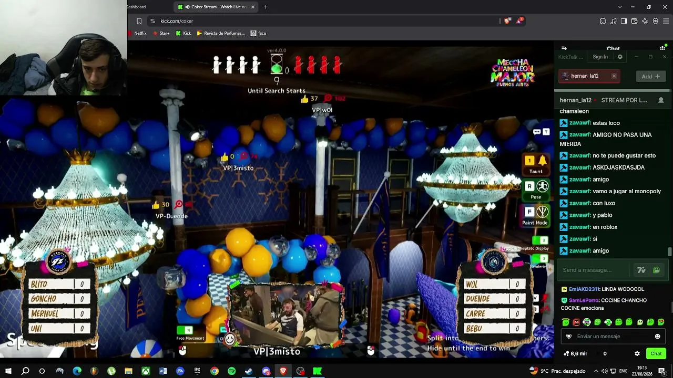Click the green Chat send button
673x378 pixels.
[x=656, y=354]
